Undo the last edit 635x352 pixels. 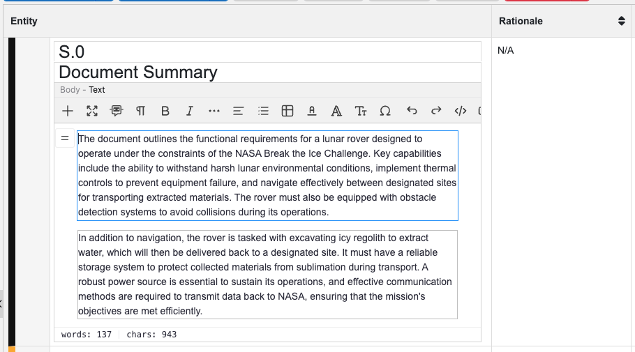pos(412,110)
